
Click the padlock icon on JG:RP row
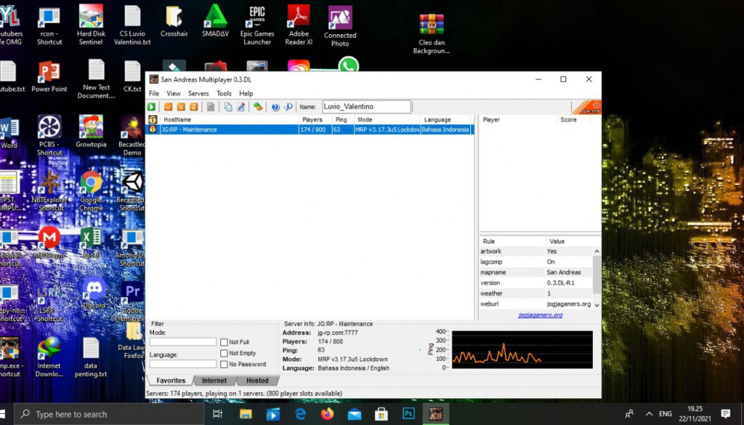pyautogui.click(x=153, y=129)
